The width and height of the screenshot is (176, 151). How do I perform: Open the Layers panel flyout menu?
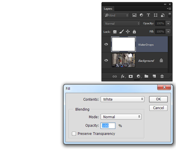(x=169, y=9)
